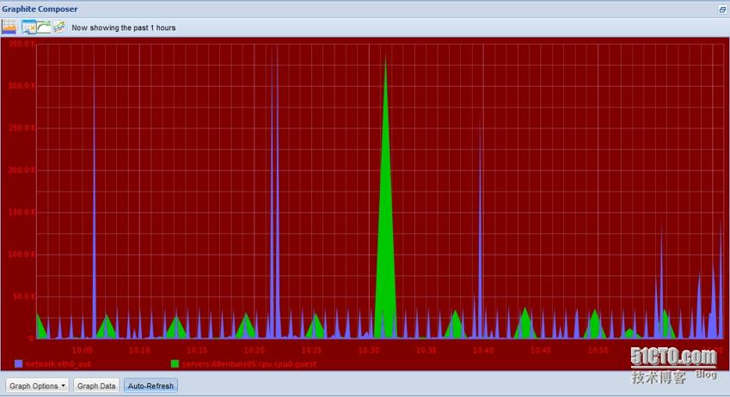Image resolution: width=730 pixels, height=397 pixels.
Task: Click the network.eth0_out legend label
Action: pos(58,364)
